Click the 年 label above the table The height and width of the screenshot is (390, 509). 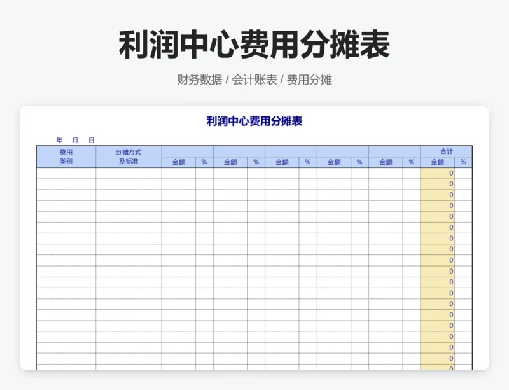tap(59, 140)
